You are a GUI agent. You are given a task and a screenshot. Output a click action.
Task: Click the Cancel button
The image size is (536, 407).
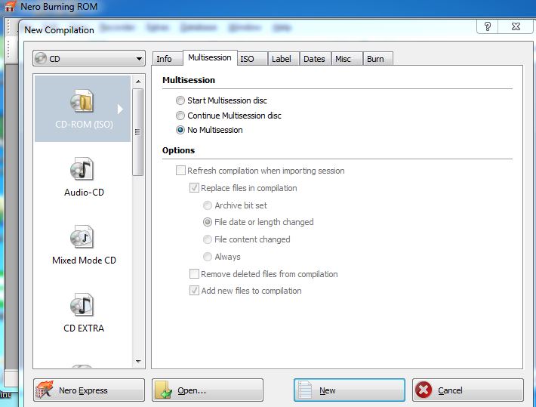click(468, 390)
